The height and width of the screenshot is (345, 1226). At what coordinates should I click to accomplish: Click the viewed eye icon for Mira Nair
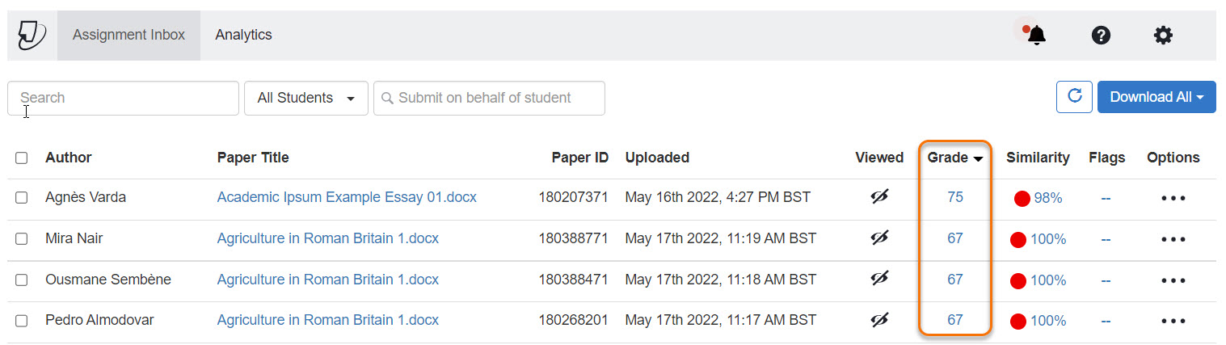pos(879,238)
